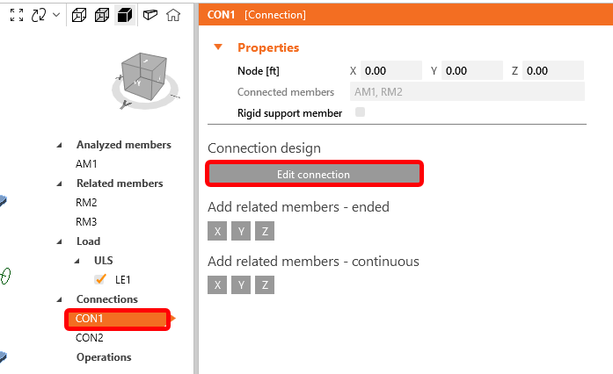Screen dimensions: 613x374
Task: Click the zoom-to-fit view icon
Action: [x=17, y=15]
